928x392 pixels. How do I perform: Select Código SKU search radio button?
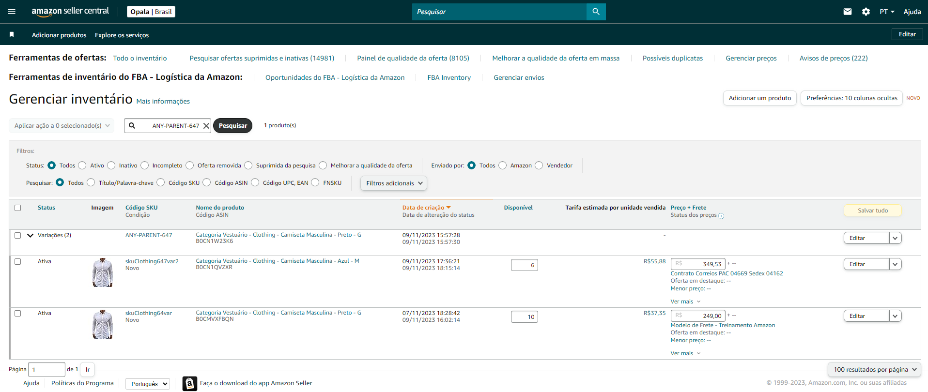click(x=161, y=182)
